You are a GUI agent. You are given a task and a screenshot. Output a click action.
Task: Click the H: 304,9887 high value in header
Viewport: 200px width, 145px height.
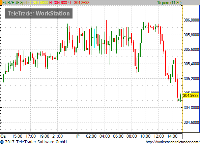click(x=59, y=3)
